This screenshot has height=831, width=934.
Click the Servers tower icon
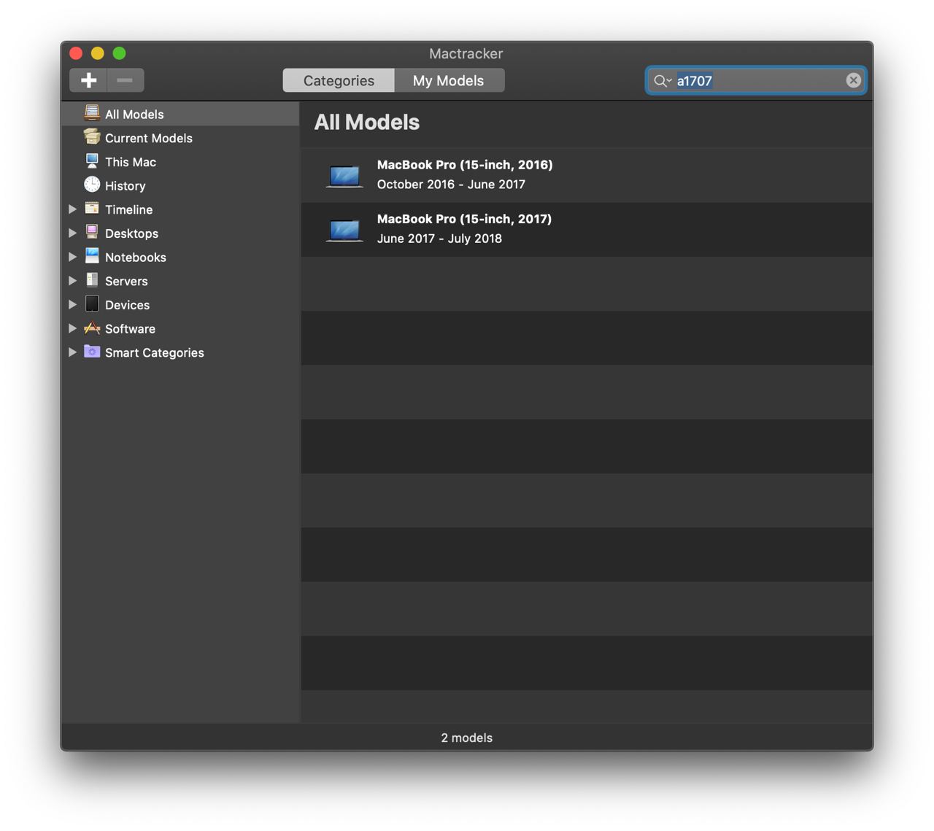pyautogui.click(x=92, y=280)
